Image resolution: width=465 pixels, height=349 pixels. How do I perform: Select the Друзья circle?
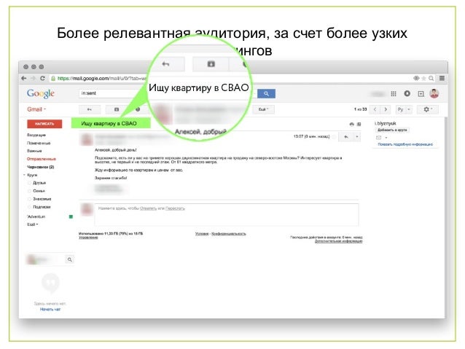pos(39,183)
